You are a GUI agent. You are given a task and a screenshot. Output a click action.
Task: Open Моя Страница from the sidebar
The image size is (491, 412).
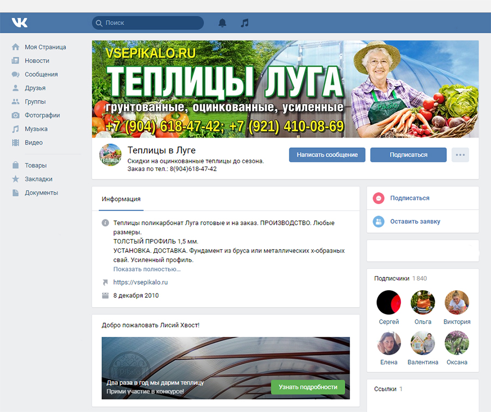pyautogui.click(x=45, y=47)
